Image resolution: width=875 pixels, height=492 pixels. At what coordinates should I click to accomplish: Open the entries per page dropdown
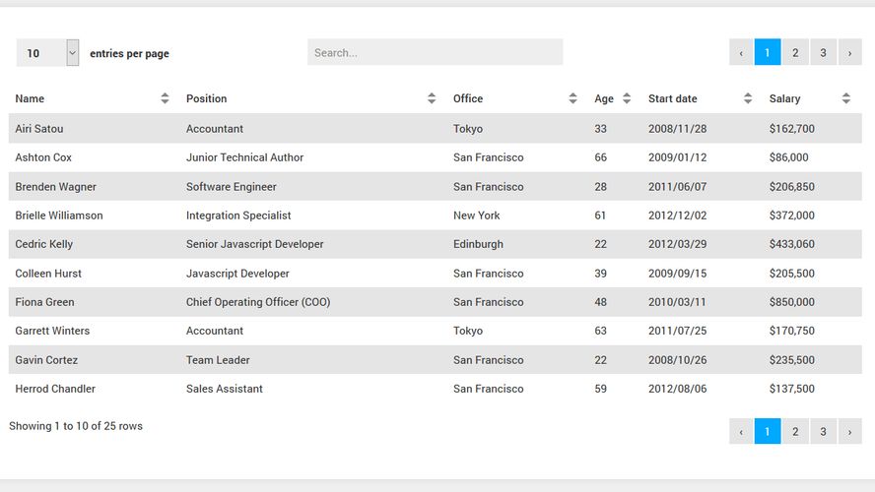pos(47,53)
